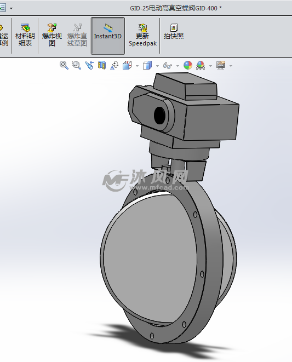Click the Exploded View tool (爆炸视图)
The image size is (292, 362).
pos(52,35)
